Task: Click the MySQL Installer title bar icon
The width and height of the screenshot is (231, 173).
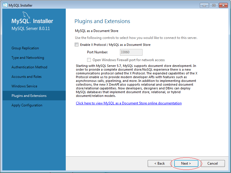Action: pyautogui.click(x=5, y=5)
